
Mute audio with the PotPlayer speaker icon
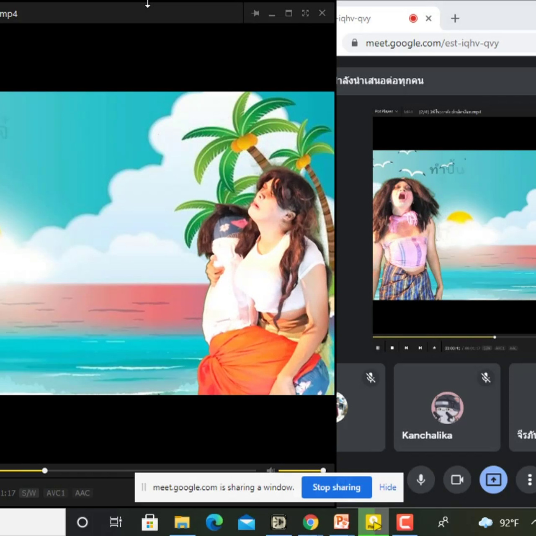(x=271, y=471)
